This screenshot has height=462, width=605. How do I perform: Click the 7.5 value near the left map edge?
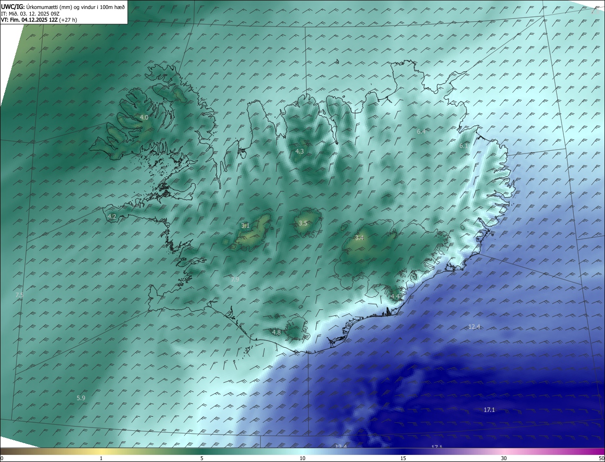pyautogui.click(x=19, y=295)
